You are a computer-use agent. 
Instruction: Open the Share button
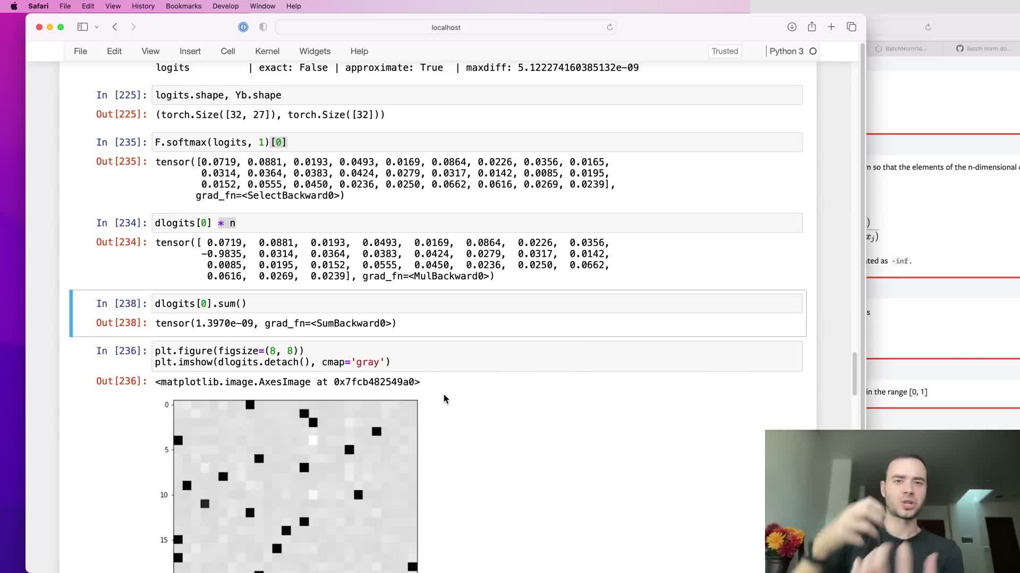812,27
